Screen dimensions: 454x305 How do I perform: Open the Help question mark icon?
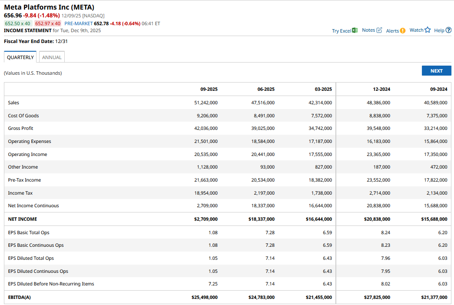point(448,30)
